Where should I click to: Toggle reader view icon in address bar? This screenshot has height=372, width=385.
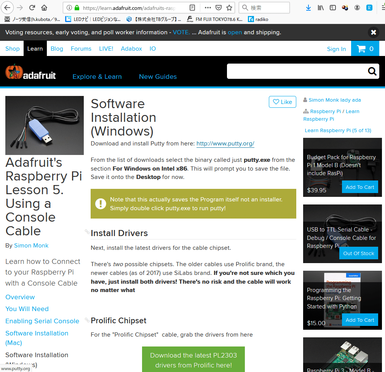tap(192, 8)
